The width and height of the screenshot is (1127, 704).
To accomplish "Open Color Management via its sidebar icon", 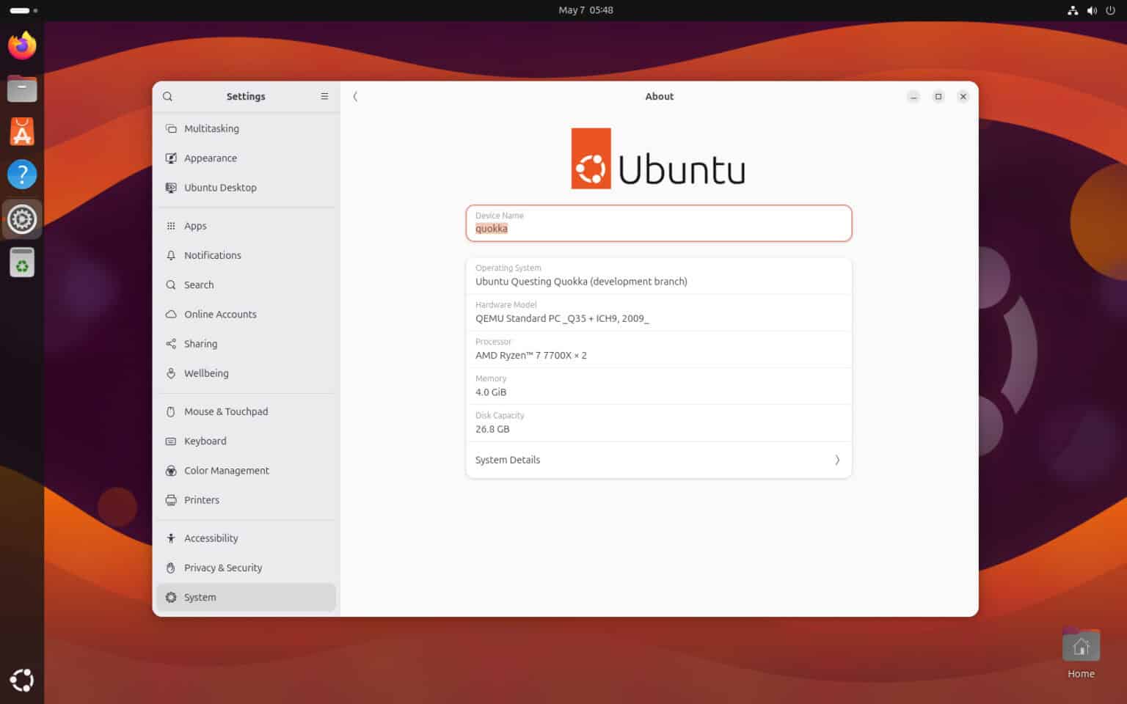I will pyautogui.click(x=170, y=470).
